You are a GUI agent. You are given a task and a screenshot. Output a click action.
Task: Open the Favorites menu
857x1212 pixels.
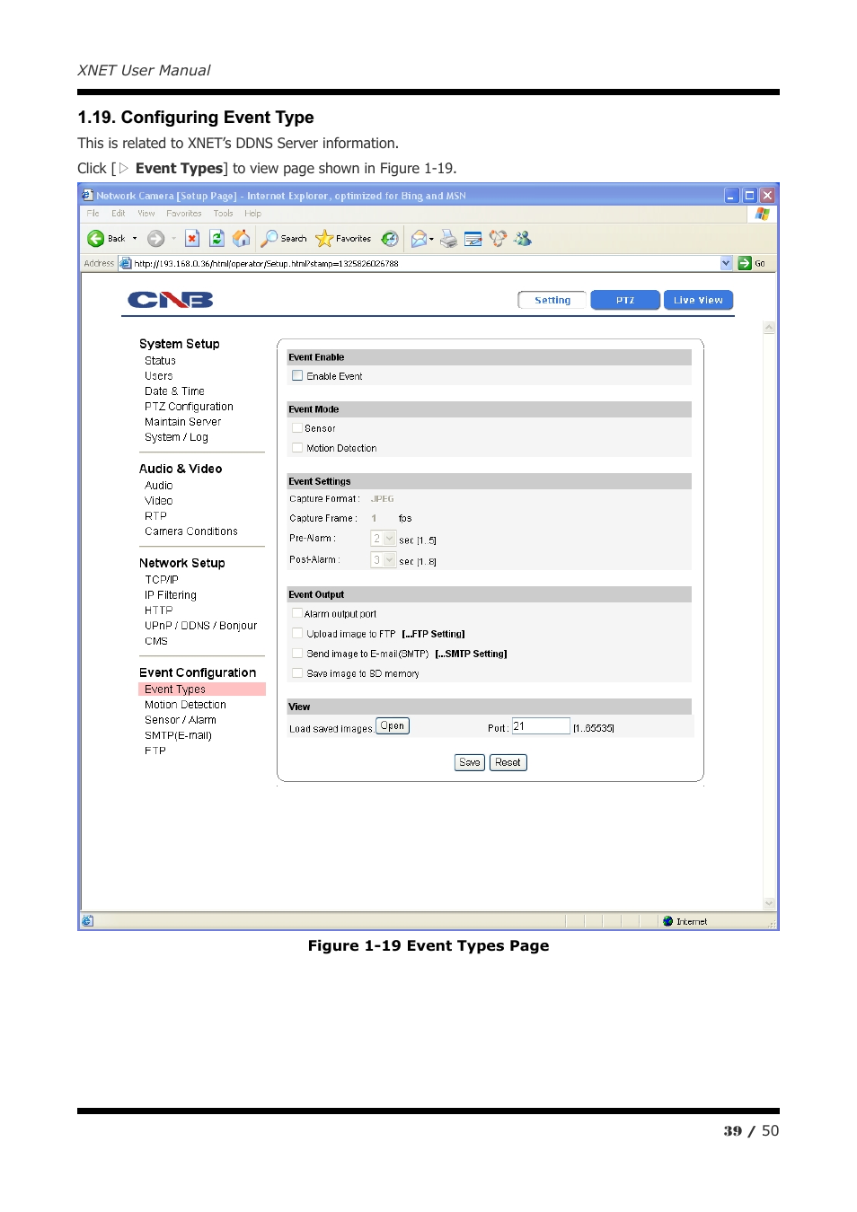click(184, 214)
